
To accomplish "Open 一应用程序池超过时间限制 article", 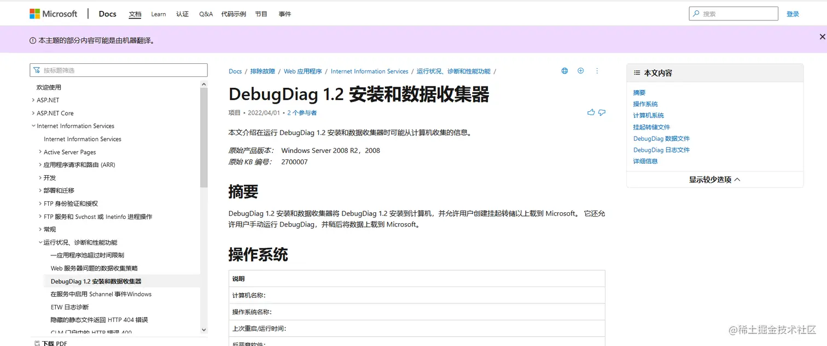I will point(88,255).
